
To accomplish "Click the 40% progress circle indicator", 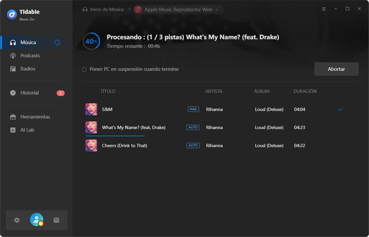I will coord(91,41).
